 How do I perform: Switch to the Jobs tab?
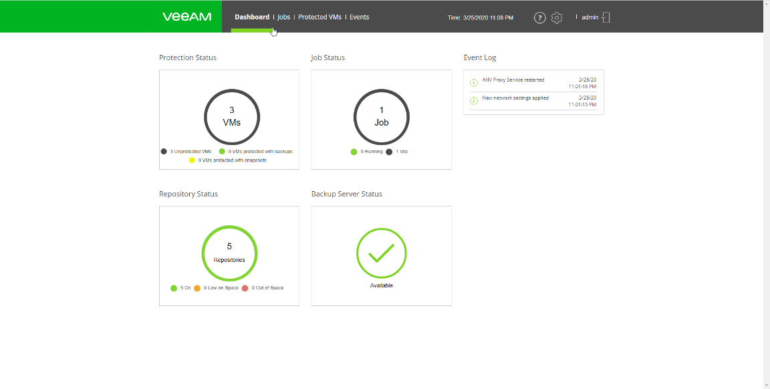click(x=284, y=17)
